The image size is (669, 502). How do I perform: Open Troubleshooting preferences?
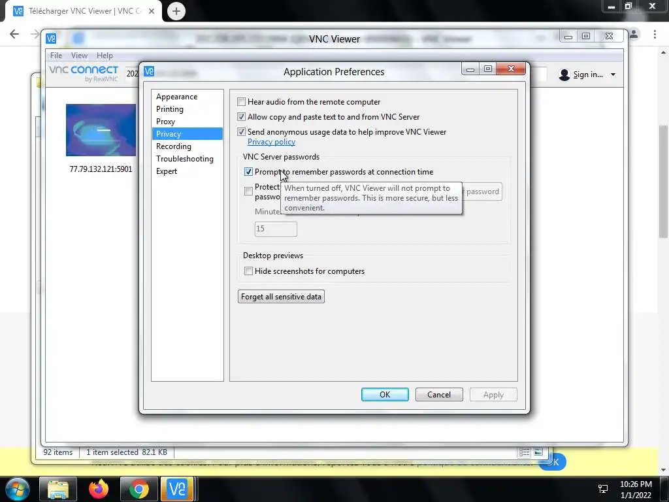tap(184, 158)
